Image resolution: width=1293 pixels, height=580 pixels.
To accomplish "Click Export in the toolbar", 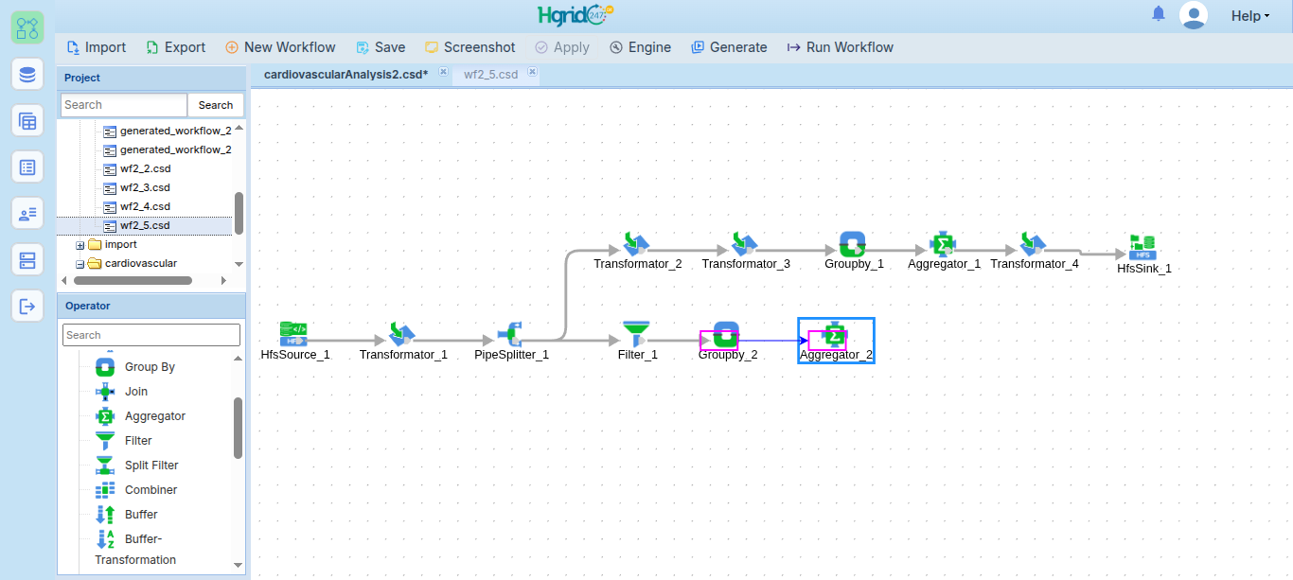I will pyautogui.click(x=175, y=47).
